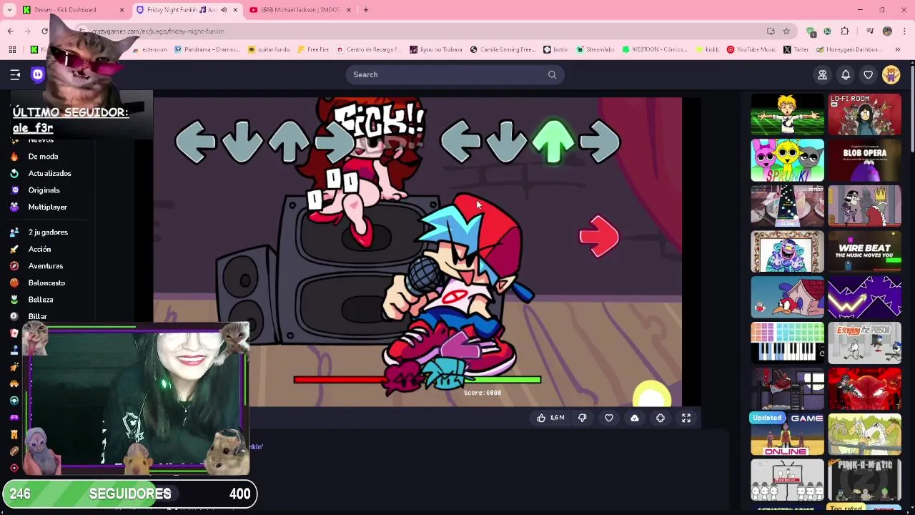Open Honeygain Dashboard bookmark

pos(848,49)
